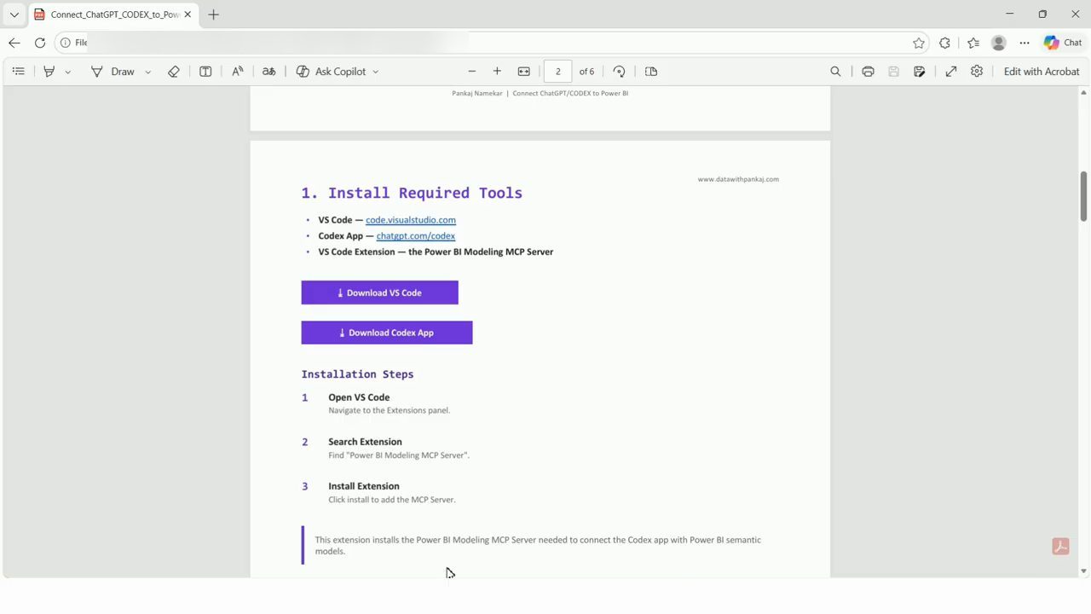Screen dimensions: 1091x614
Task: Open the browser profile menu
Action: click(999, 43)
